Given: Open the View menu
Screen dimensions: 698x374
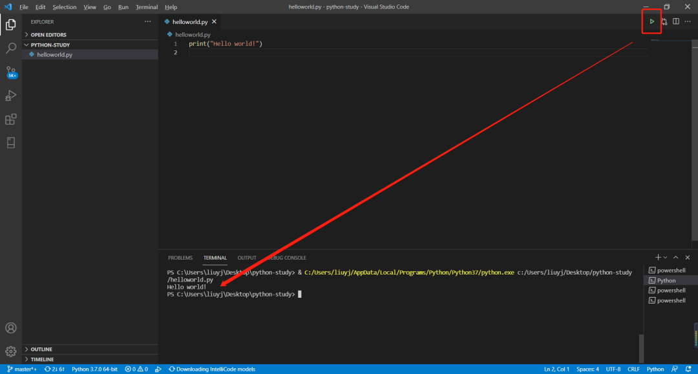Looking at the screenshot, I should pos(90,6).
